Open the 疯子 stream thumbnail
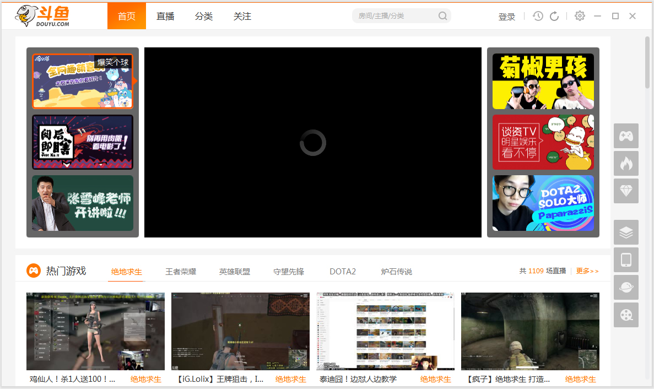Screen dimensions: 654x389 point(530,331)
